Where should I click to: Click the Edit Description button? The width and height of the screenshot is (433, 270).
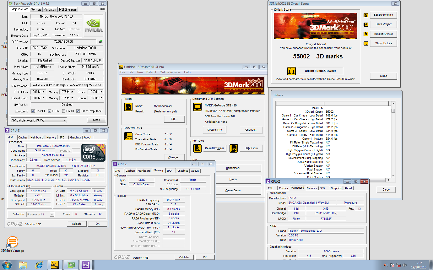point(383,15)
